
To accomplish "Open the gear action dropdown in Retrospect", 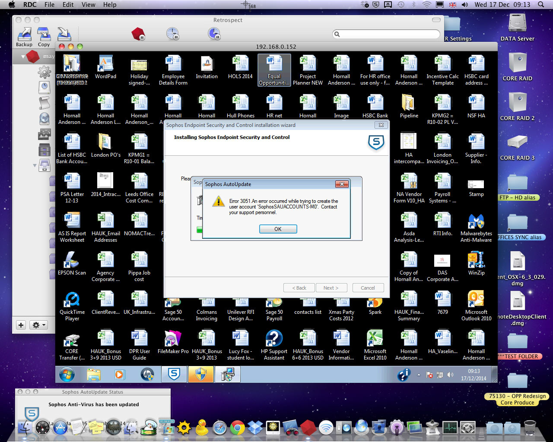I will 38,325.
